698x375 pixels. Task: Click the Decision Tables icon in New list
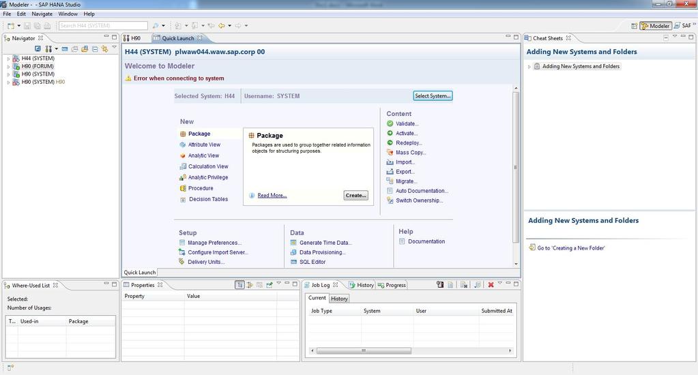183,200
